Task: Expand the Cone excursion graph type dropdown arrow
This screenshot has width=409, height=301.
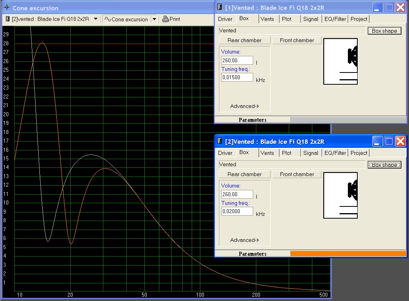Action: tap(154, 19)
